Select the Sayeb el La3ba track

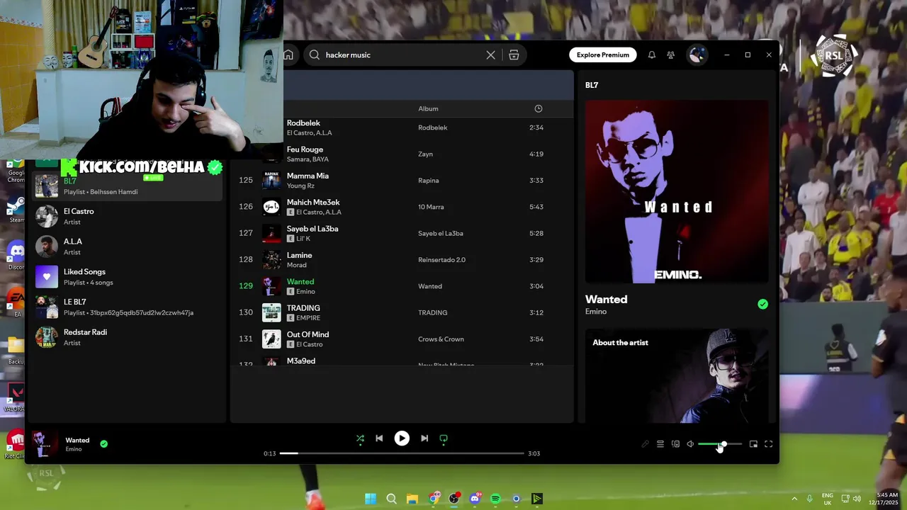click(x=402, y=233)
